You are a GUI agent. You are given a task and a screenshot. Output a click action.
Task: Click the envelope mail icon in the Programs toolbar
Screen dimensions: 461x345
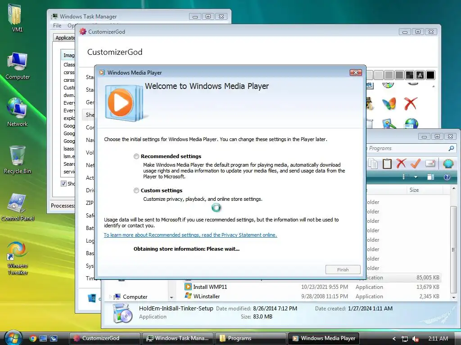coord(430,163)
